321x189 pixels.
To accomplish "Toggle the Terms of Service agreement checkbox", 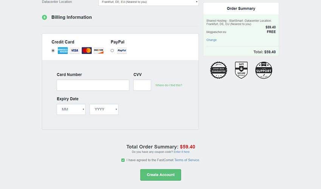I will 123,160.
